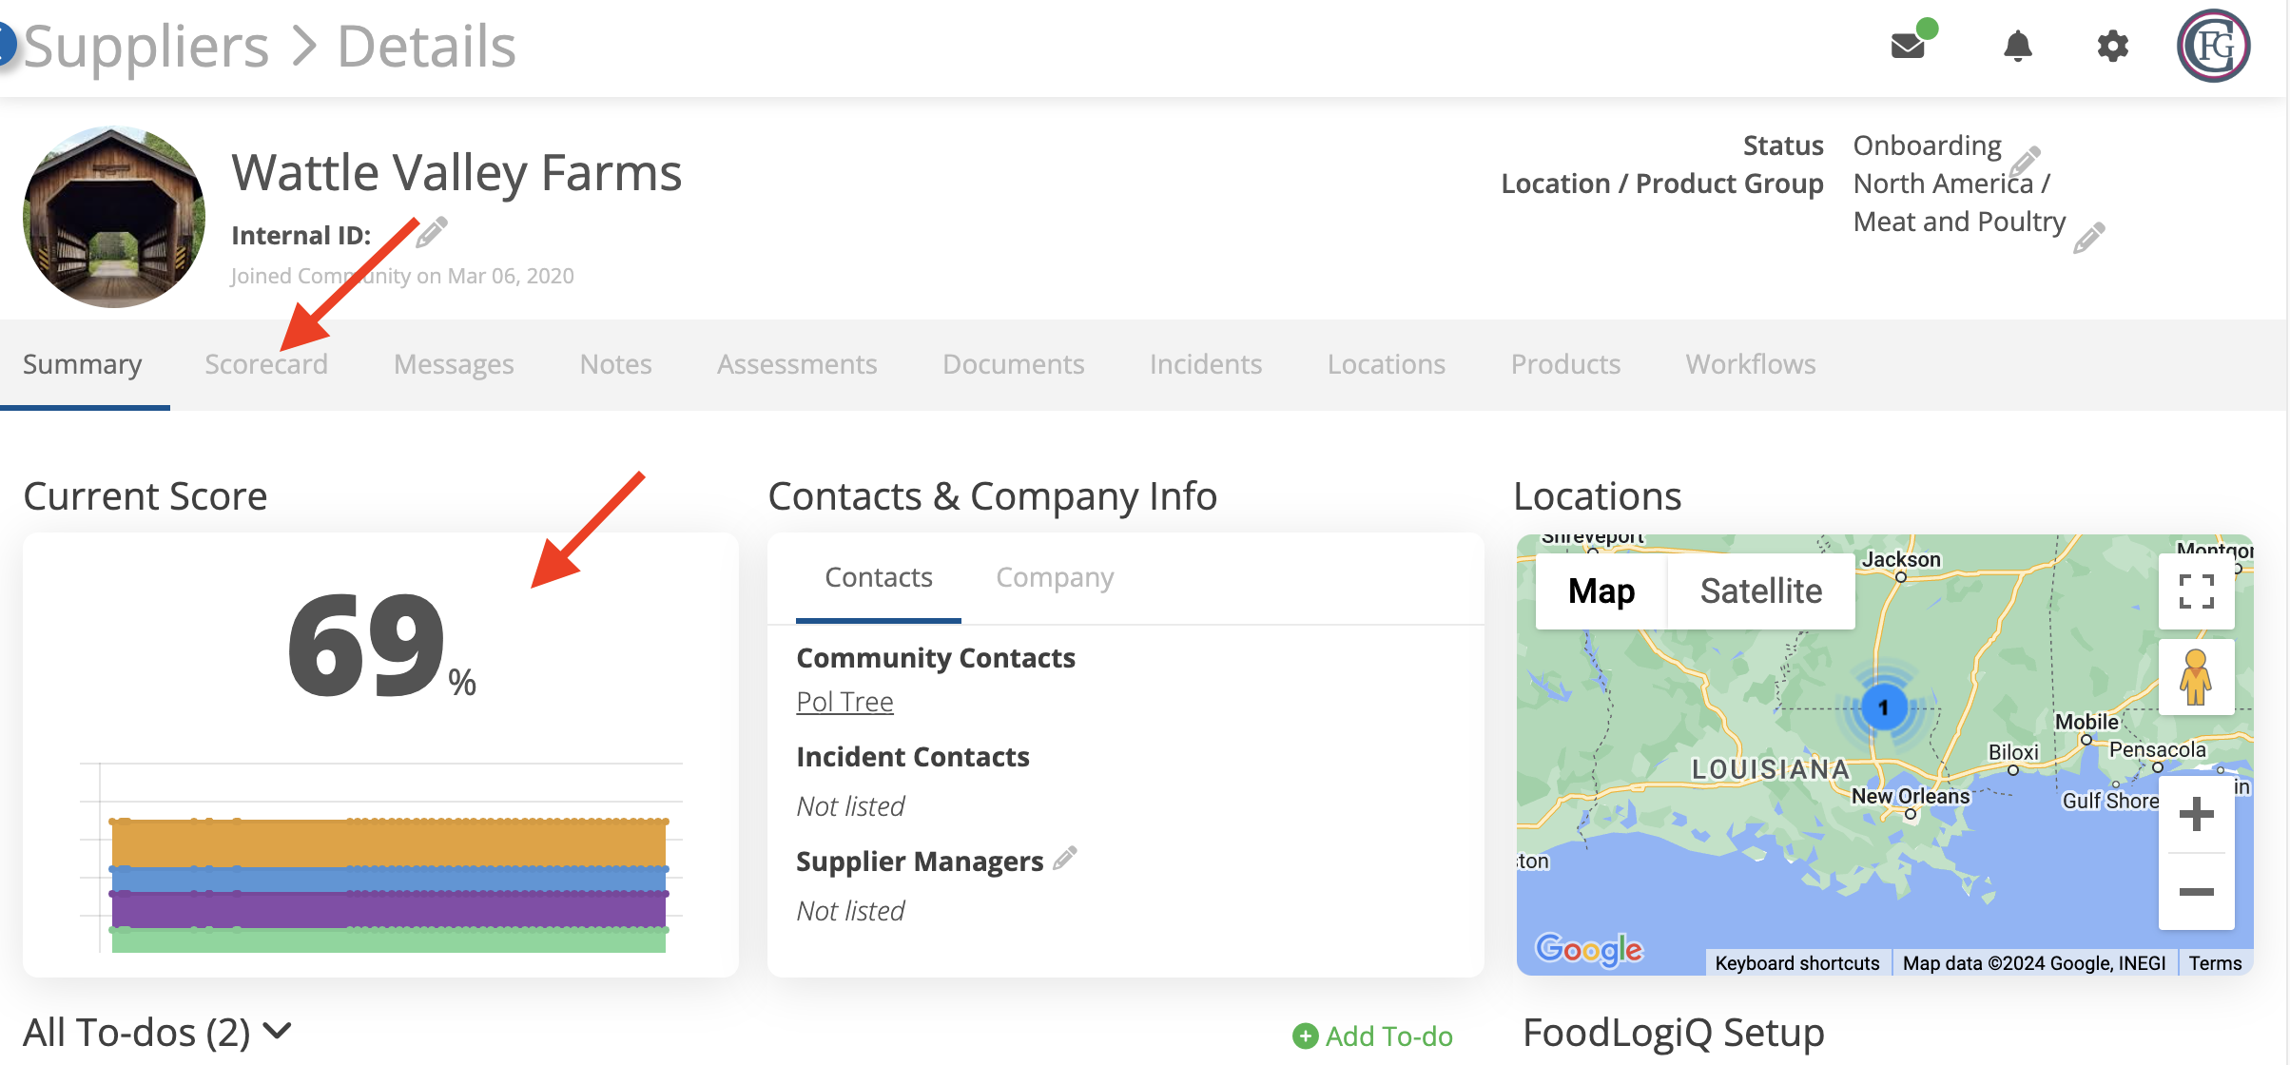2290x1065 pixels.
Task: Click the green band in score chart
Action: coord(388,940)
